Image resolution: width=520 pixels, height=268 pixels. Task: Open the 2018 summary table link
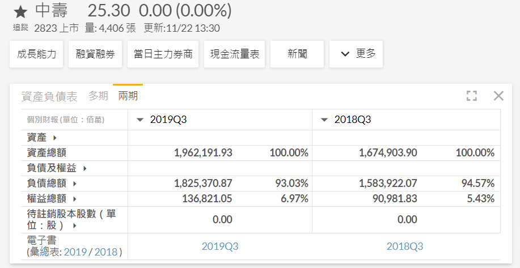point(107,252)
